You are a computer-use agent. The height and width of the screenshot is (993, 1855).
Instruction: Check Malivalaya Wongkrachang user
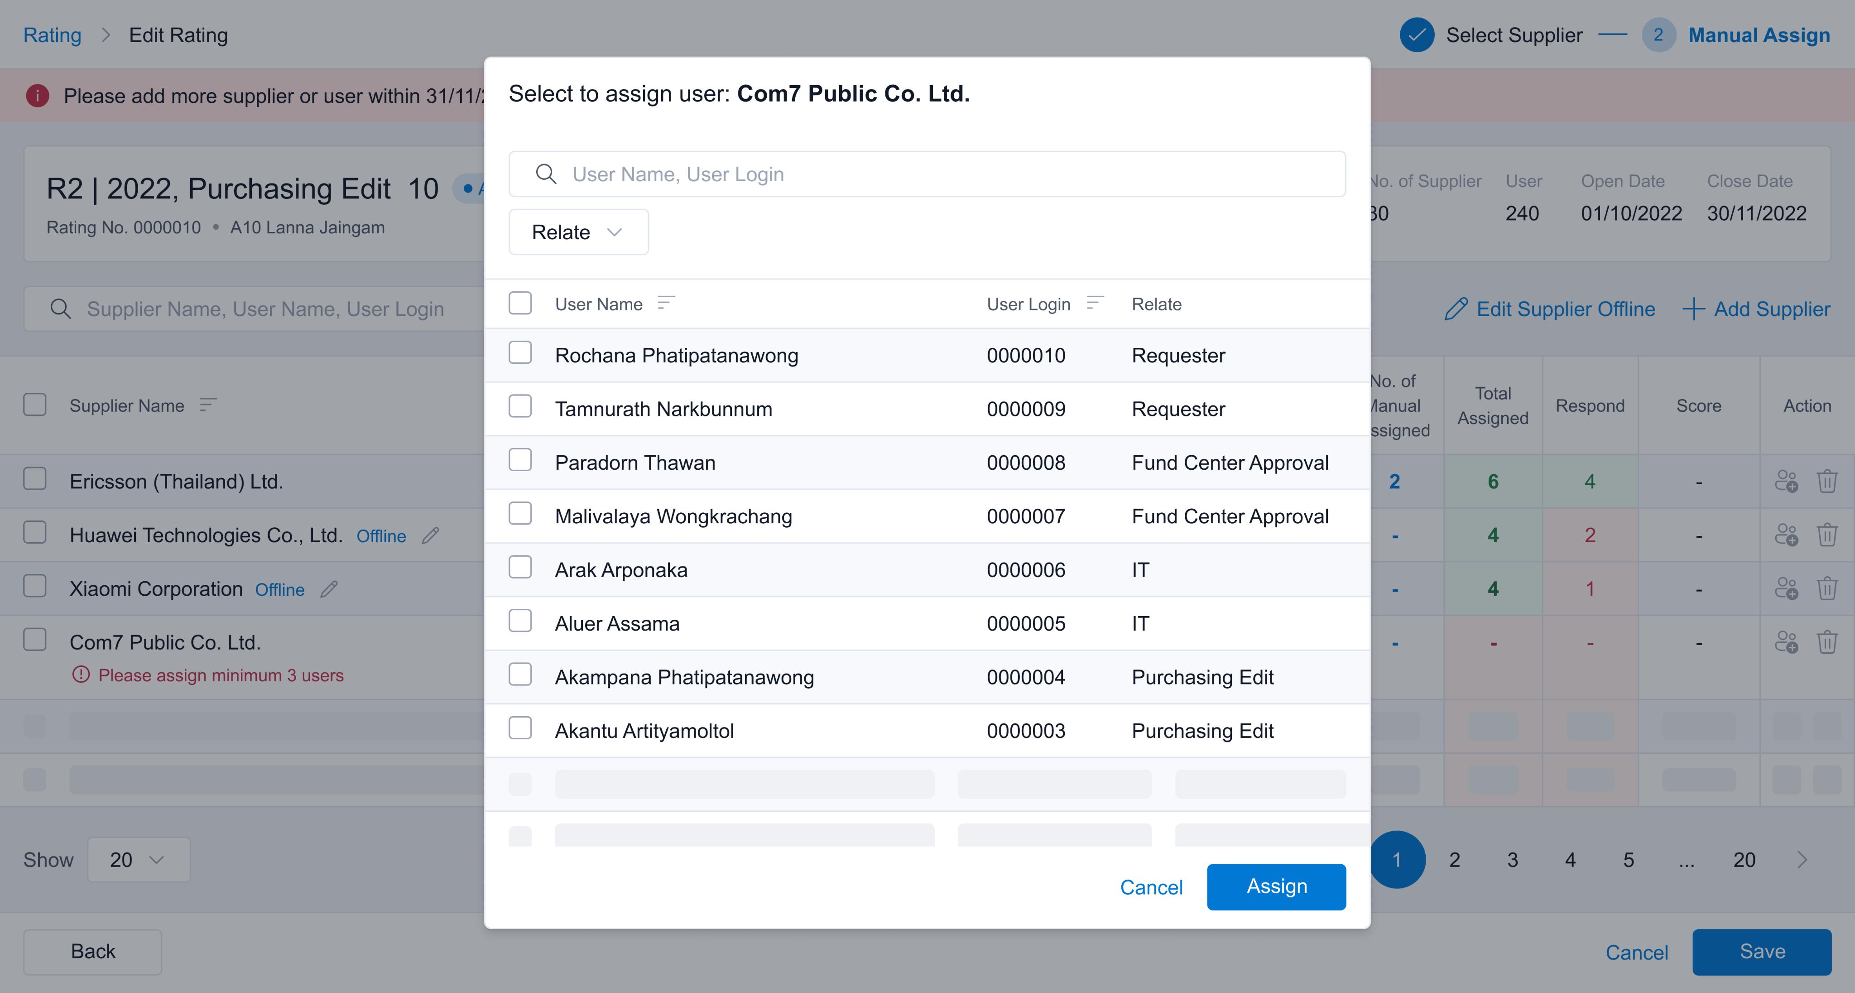coord(520,513)
